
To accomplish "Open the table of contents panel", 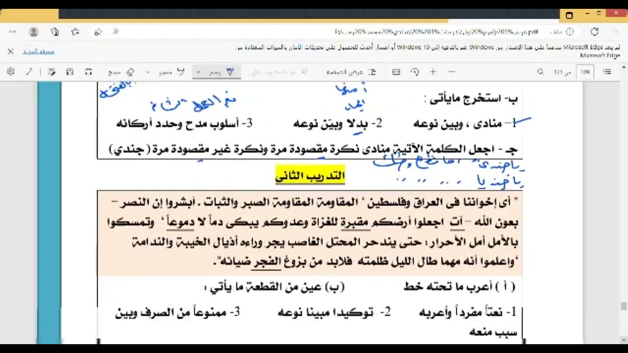I will click(607, 72).
